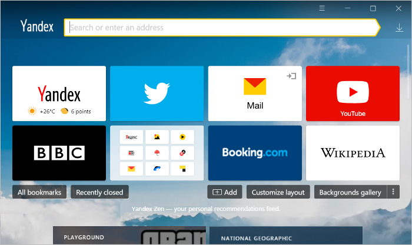
Task: Open the Twitter bird tile
Action: point(157,93)
